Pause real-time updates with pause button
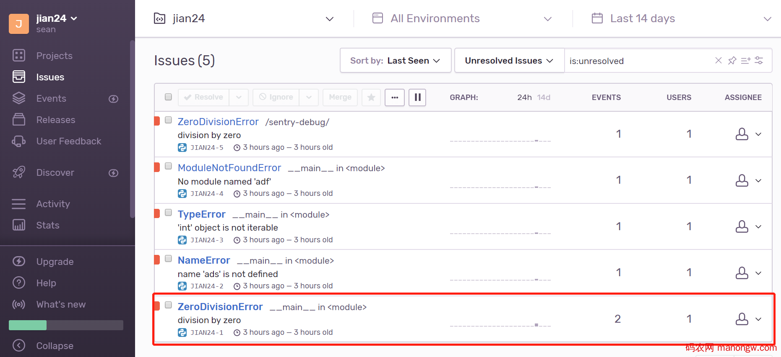This screenshot has width=781, height=357. click(x=417, y=98)
